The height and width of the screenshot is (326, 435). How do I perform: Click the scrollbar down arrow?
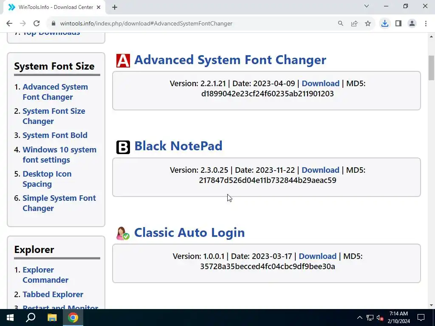[x=432, y=306]
